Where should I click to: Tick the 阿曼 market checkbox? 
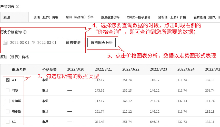(x=7, y=90)
